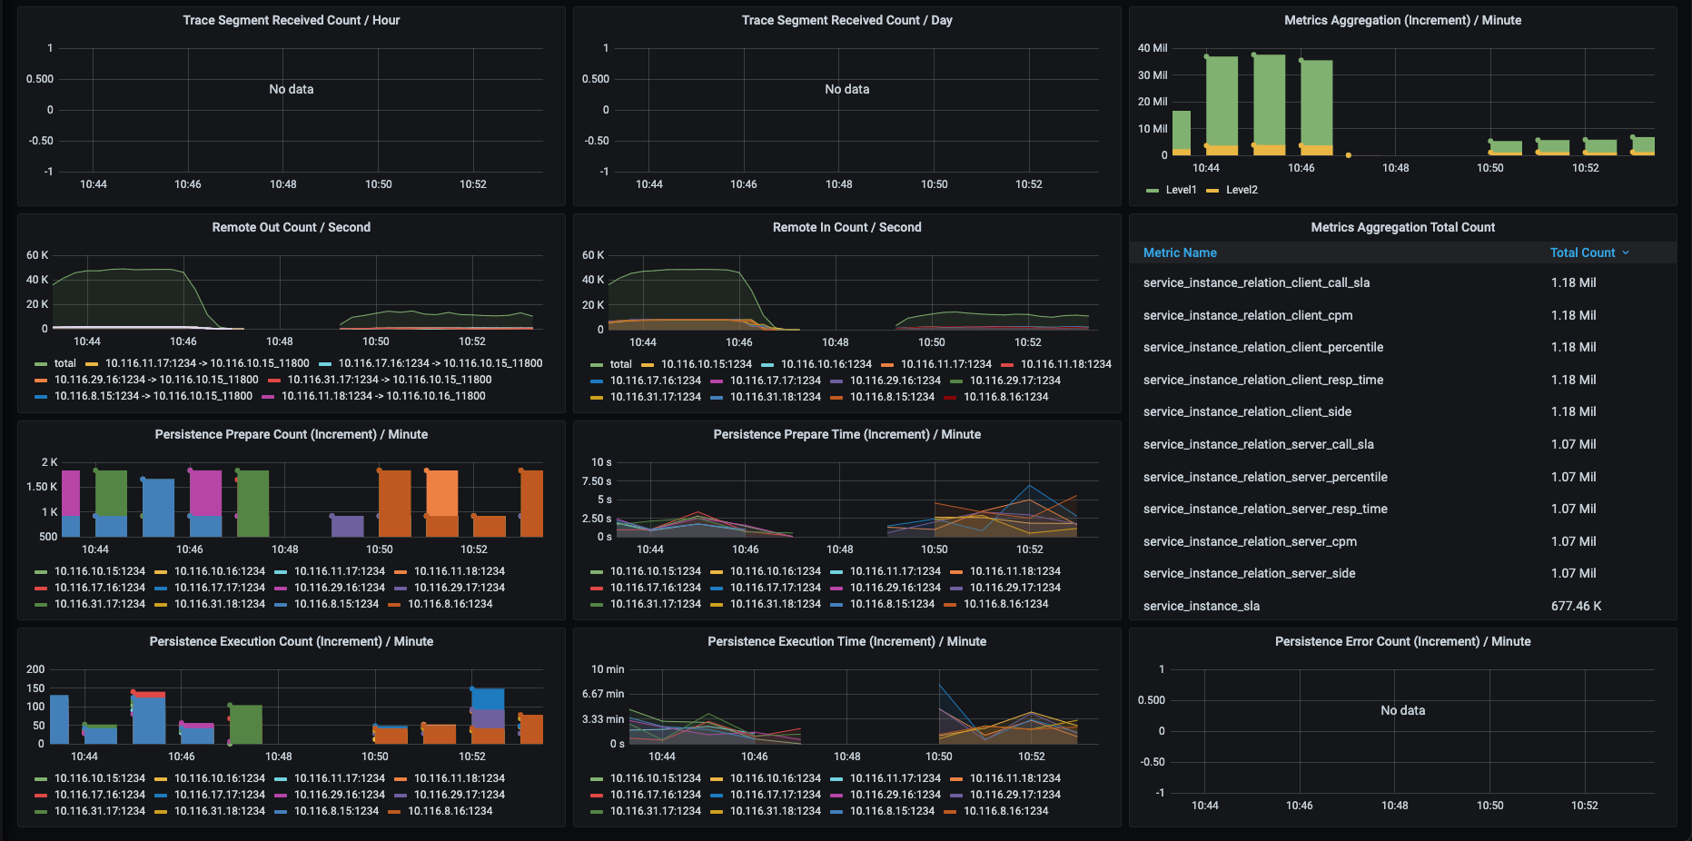1692x841 pixels.
Task: Open Trace Segment Received Count / Hour panel title
Action: [292, 20]
